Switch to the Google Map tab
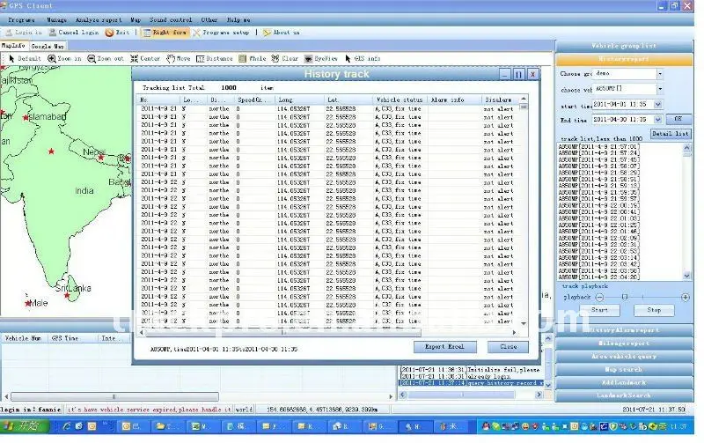 click(48, 45)
